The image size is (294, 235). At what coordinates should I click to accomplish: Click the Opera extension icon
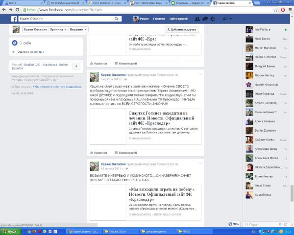click(283, 10)
